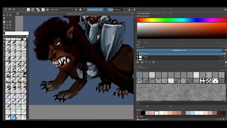Select the Calligraphy tool in toolbox

click(10, 15)
